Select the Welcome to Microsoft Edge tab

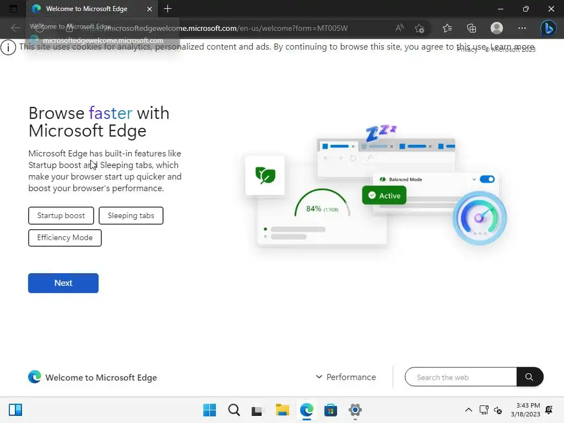click(x=92, y=9)
